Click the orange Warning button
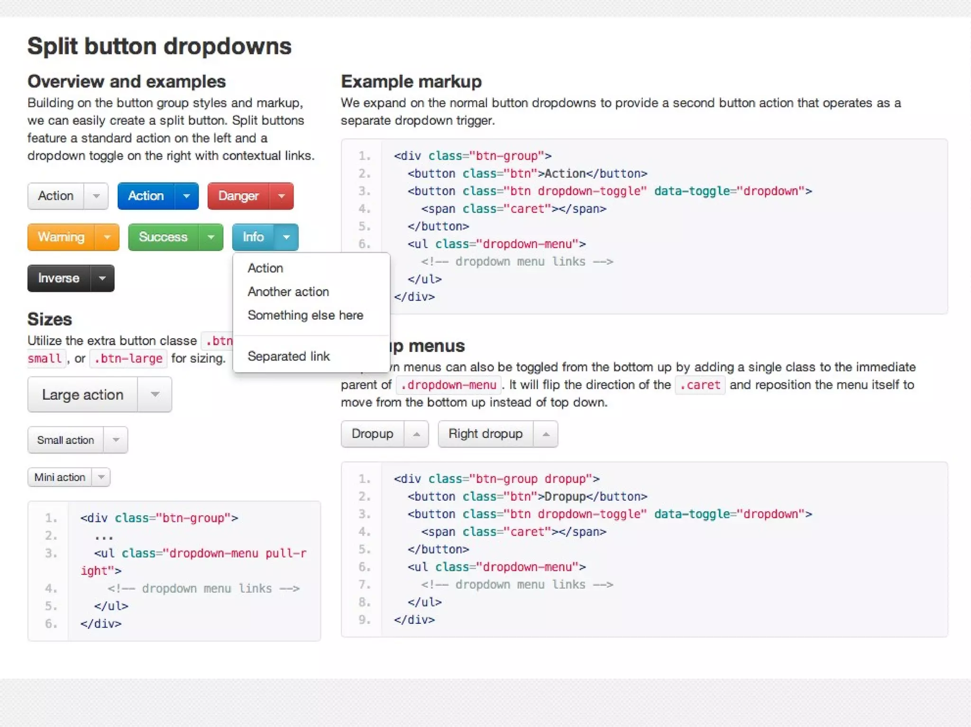This screenshot has height=727, width=971. pyautogui.click(x=61, y=237)
